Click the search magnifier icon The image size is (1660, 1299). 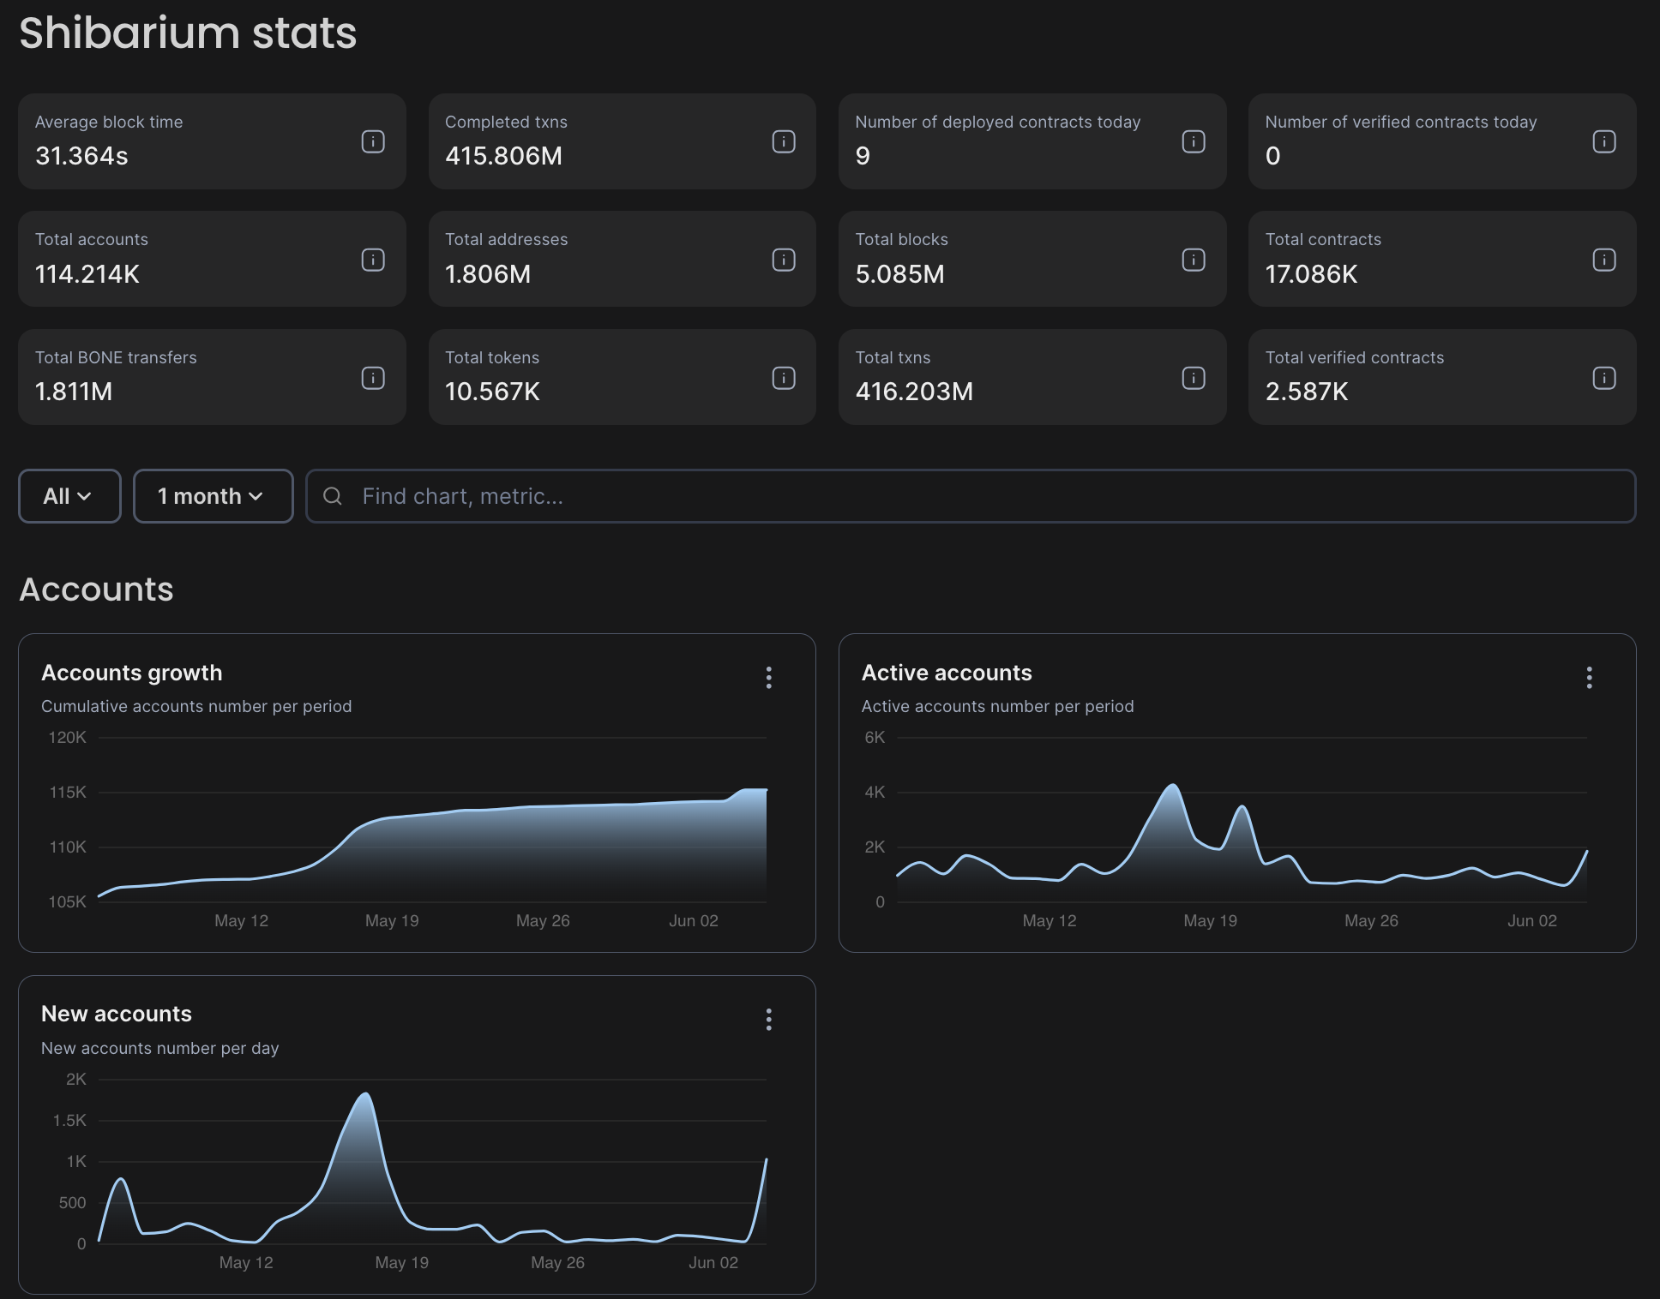(x=333, y=496)
